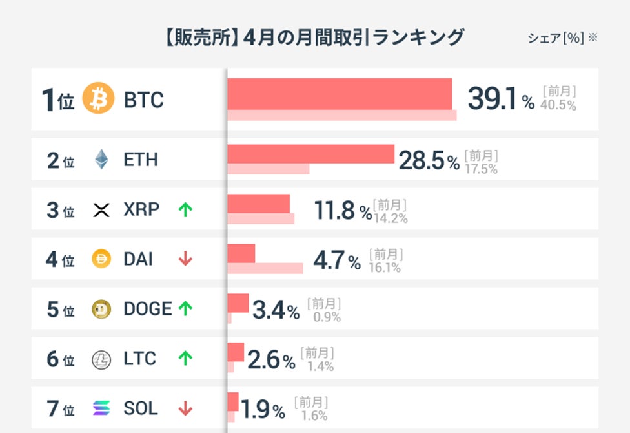Click the Solana logo icon
Screen dimensions: 630x433
(101, 408)
